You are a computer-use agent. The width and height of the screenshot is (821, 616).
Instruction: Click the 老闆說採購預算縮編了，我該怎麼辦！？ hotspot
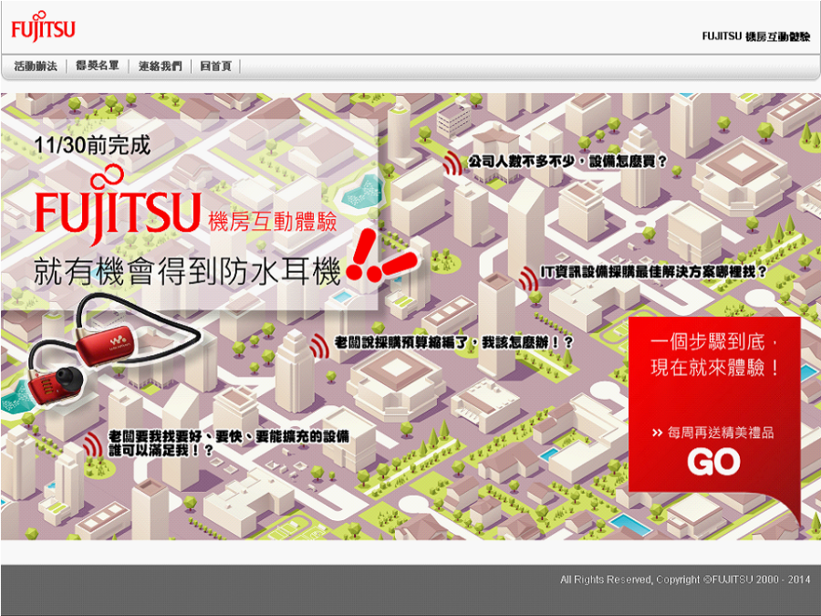pyautogui.click(x=454, y=342)
